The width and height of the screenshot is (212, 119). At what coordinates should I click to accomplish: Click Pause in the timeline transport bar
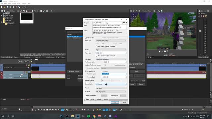(44, 110)
